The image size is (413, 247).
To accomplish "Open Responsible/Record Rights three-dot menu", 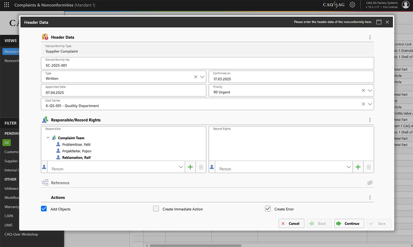I will [370, 120].
